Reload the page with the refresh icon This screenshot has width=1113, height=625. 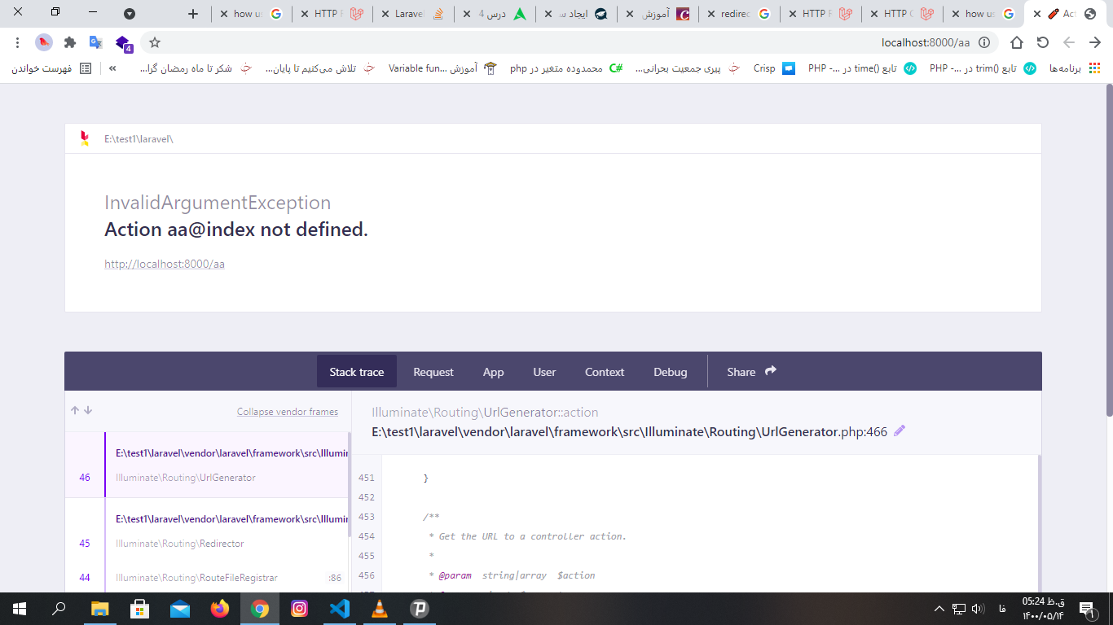[1043, 42]
